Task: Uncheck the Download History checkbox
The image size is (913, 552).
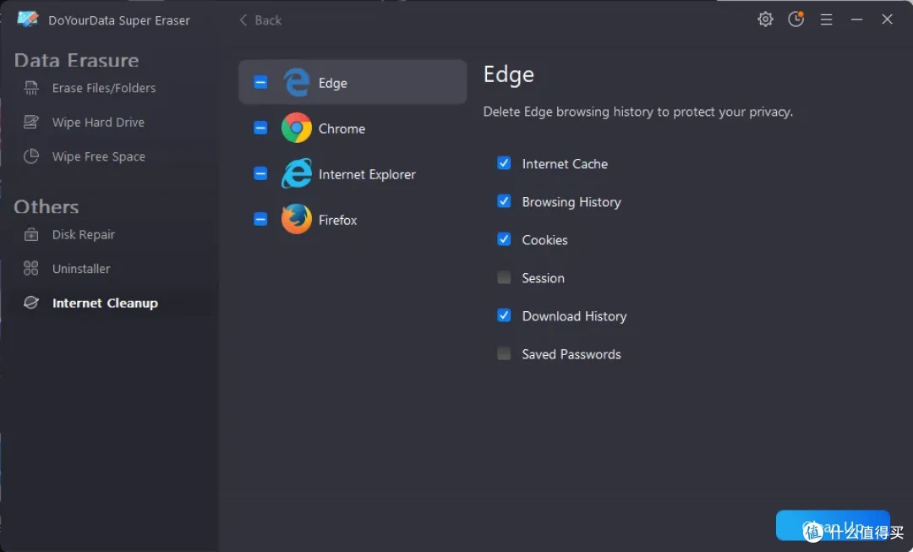Action: 504,315
